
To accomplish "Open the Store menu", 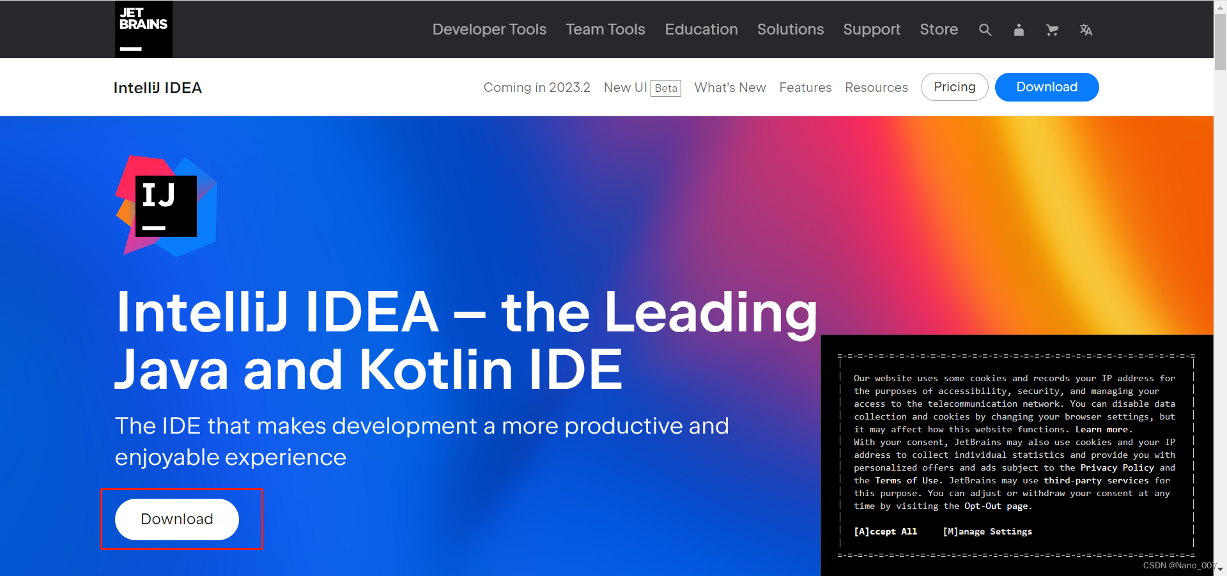I will tap(939, 29).
